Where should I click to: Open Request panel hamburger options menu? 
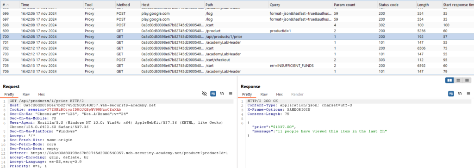point(231,94)
